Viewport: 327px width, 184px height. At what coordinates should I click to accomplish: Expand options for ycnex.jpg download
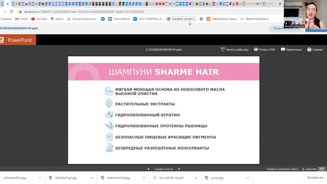click(248, 178)
